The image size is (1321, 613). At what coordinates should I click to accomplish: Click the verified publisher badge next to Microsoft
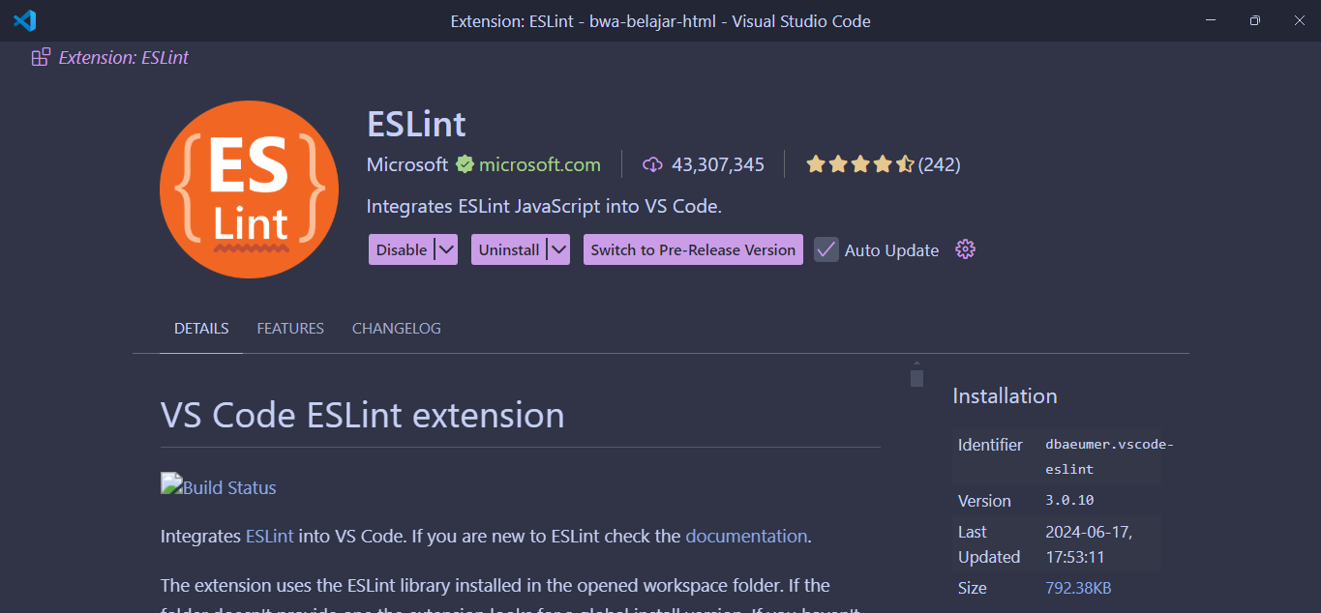[465, 164]
